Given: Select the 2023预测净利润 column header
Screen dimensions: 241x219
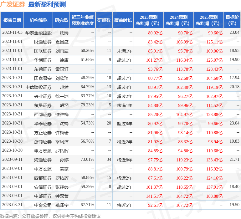Looking at the screenshot, I should click(149, 20).
